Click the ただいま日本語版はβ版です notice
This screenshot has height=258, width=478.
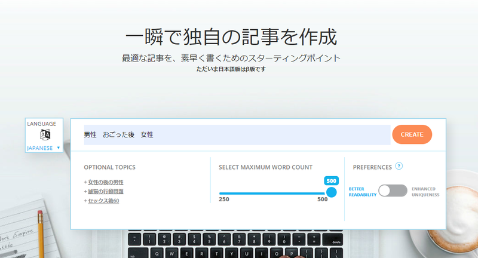pos(231,69)
